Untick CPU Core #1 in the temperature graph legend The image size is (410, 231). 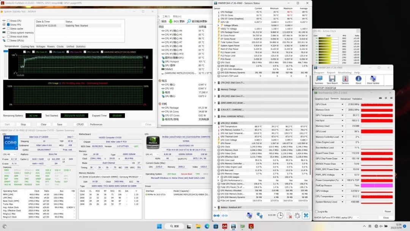tap(33, 52)
